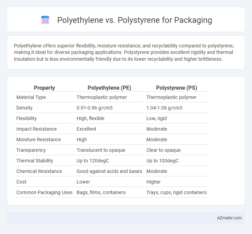Click the Thermal Stability row label
This screenshot has width=252, height=234.
[x=35, y=161]
